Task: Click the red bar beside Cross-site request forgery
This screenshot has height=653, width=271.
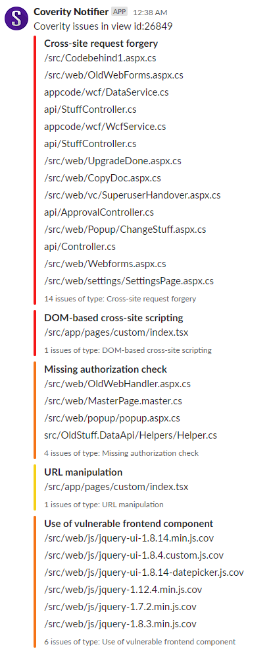Action: [x=36, y=170]
